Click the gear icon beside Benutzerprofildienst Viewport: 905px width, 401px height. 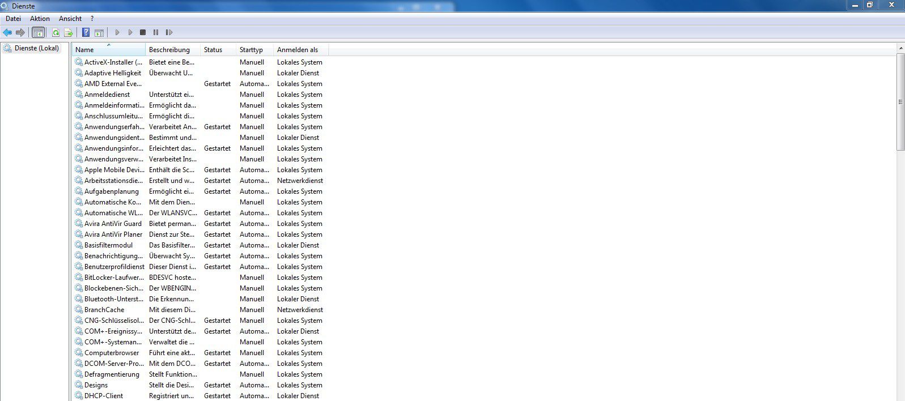pyautogui.click(x=79, y=267)
